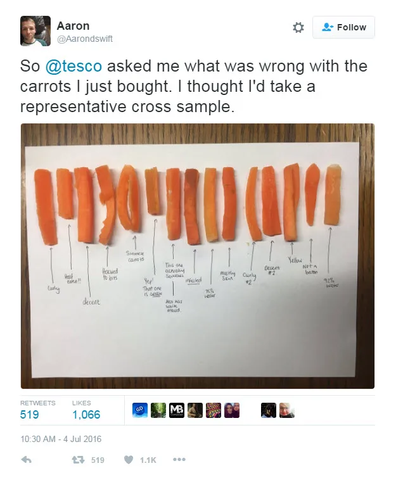396x480 pixels.
Task: Open the three-dot more options menu
Action: [179, 460]
